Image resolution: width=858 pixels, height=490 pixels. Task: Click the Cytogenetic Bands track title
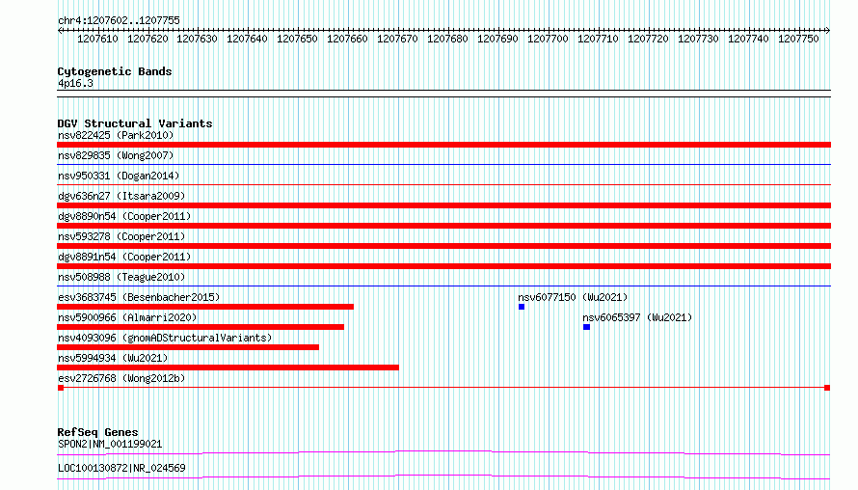point(115,71)
